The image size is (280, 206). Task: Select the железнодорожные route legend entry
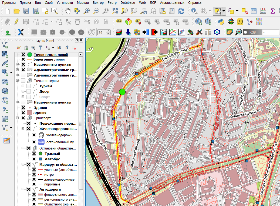click(x=59, y=180)
